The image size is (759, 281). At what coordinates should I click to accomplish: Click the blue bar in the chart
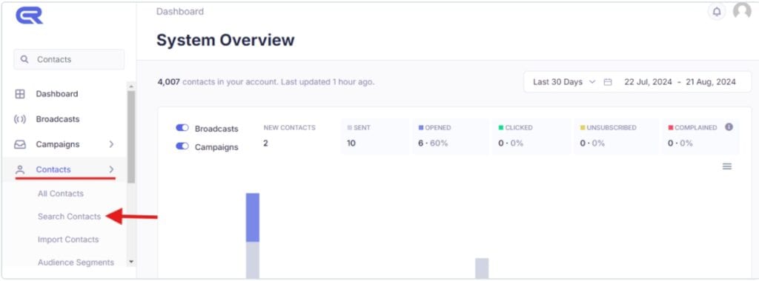(253, 217)
